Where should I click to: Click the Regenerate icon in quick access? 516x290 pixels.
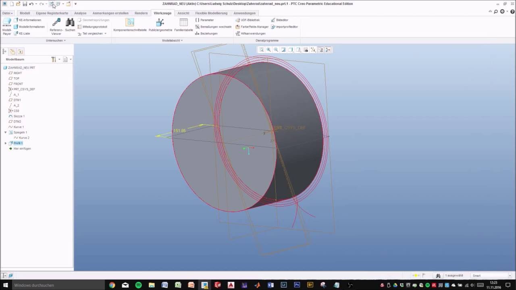(52, 4)
